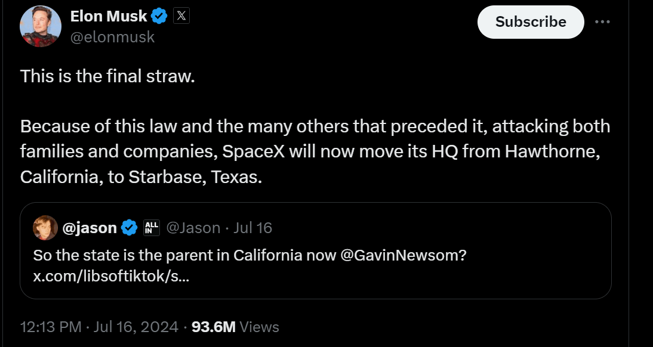This screenshot has width=653, height=347.
Task: Open the Elon Musk display name link
Action: [x=109, y=17]
